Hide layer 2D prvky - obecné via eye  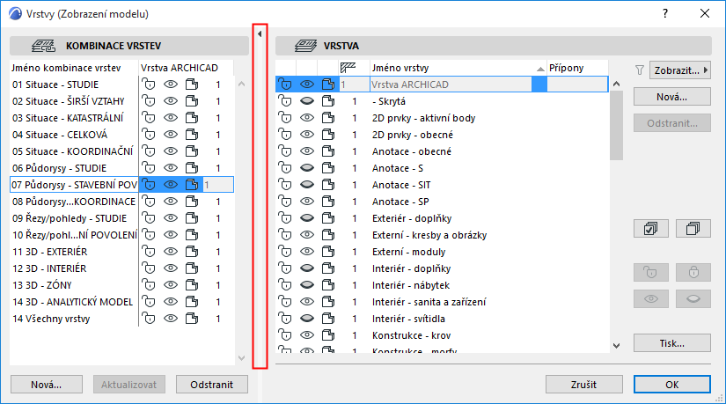point(307,135)
